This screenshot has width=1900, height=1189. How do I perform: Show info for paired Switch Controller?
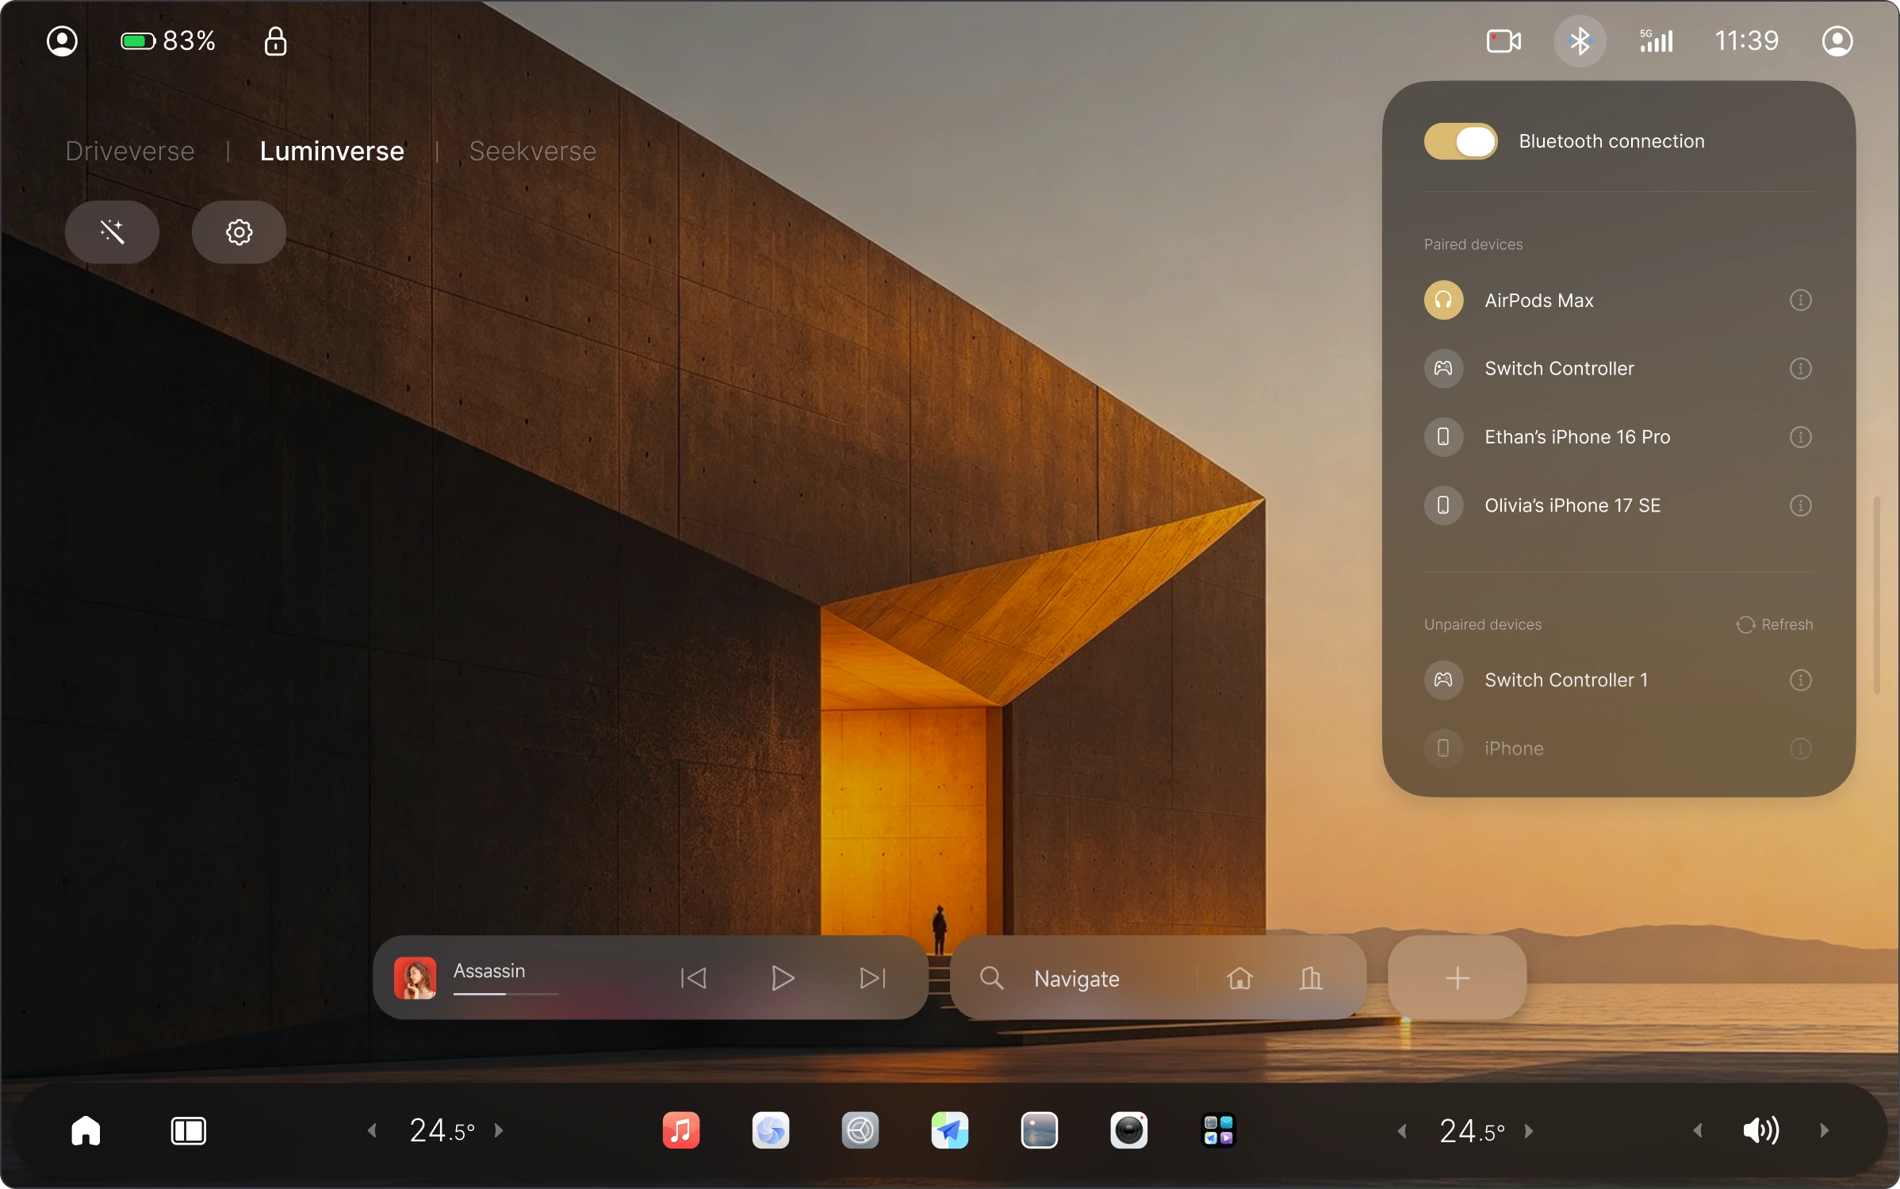click(x=1801, y=369)
